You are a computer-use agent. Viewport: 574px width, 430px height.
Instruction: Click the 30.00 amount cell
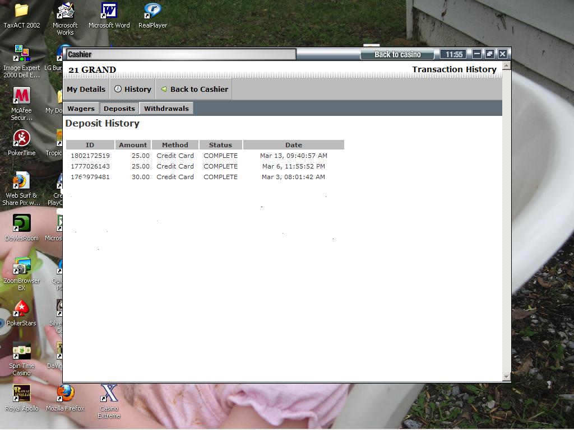(141, 177)
